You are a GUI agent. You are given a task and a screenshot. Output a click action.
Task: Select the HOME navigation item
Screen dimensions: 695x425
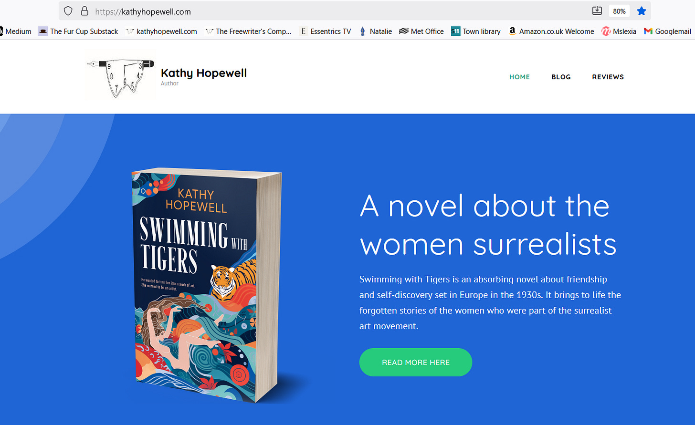pyautogui.click(x=519, y=77)
